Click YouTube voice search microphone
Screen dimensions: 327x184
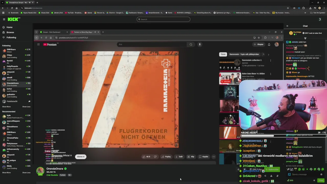[x=200, y=44]
